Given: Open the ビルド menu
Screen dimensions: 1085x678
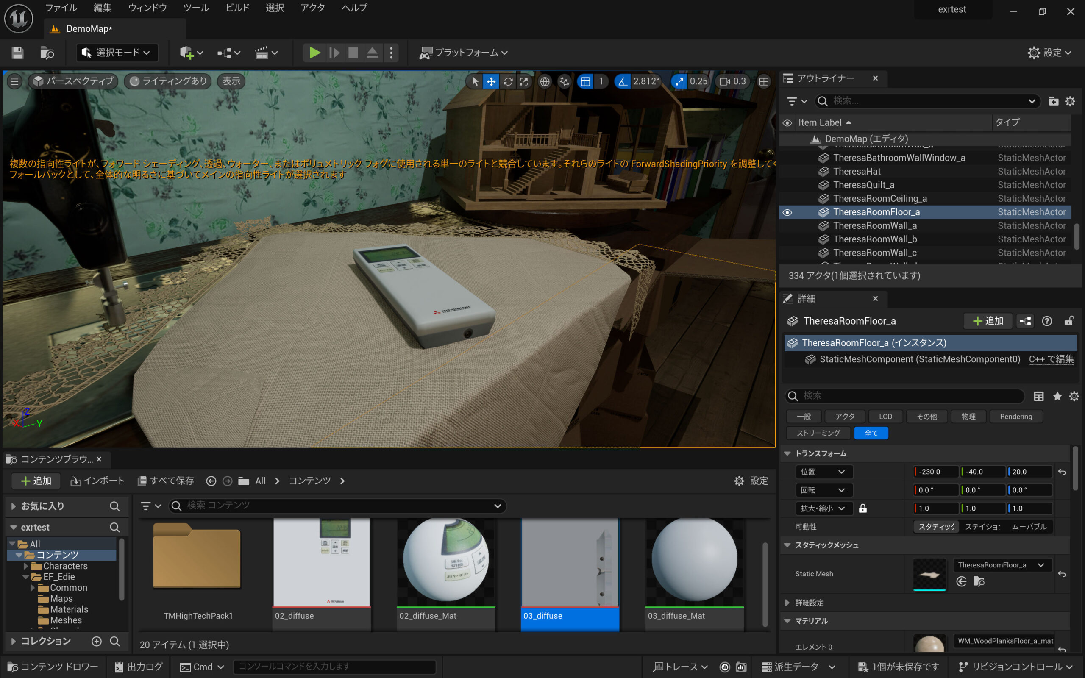Looking at the screenshot, I should point(237,8).
